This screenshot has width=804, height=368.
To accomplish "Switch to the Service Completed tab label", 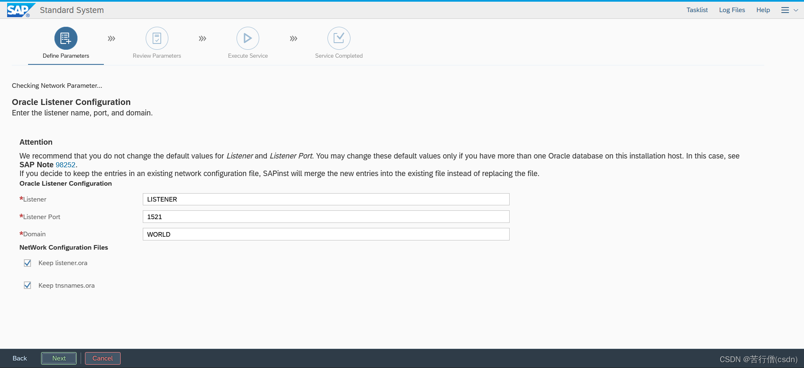I will 339,56.
